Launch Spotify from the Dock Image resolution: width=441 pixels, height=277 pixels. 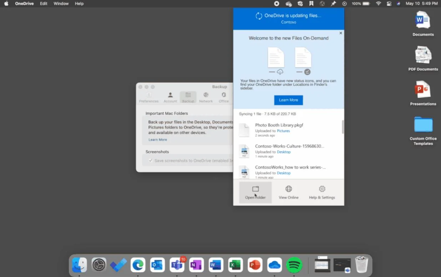[x=294, y=265]
